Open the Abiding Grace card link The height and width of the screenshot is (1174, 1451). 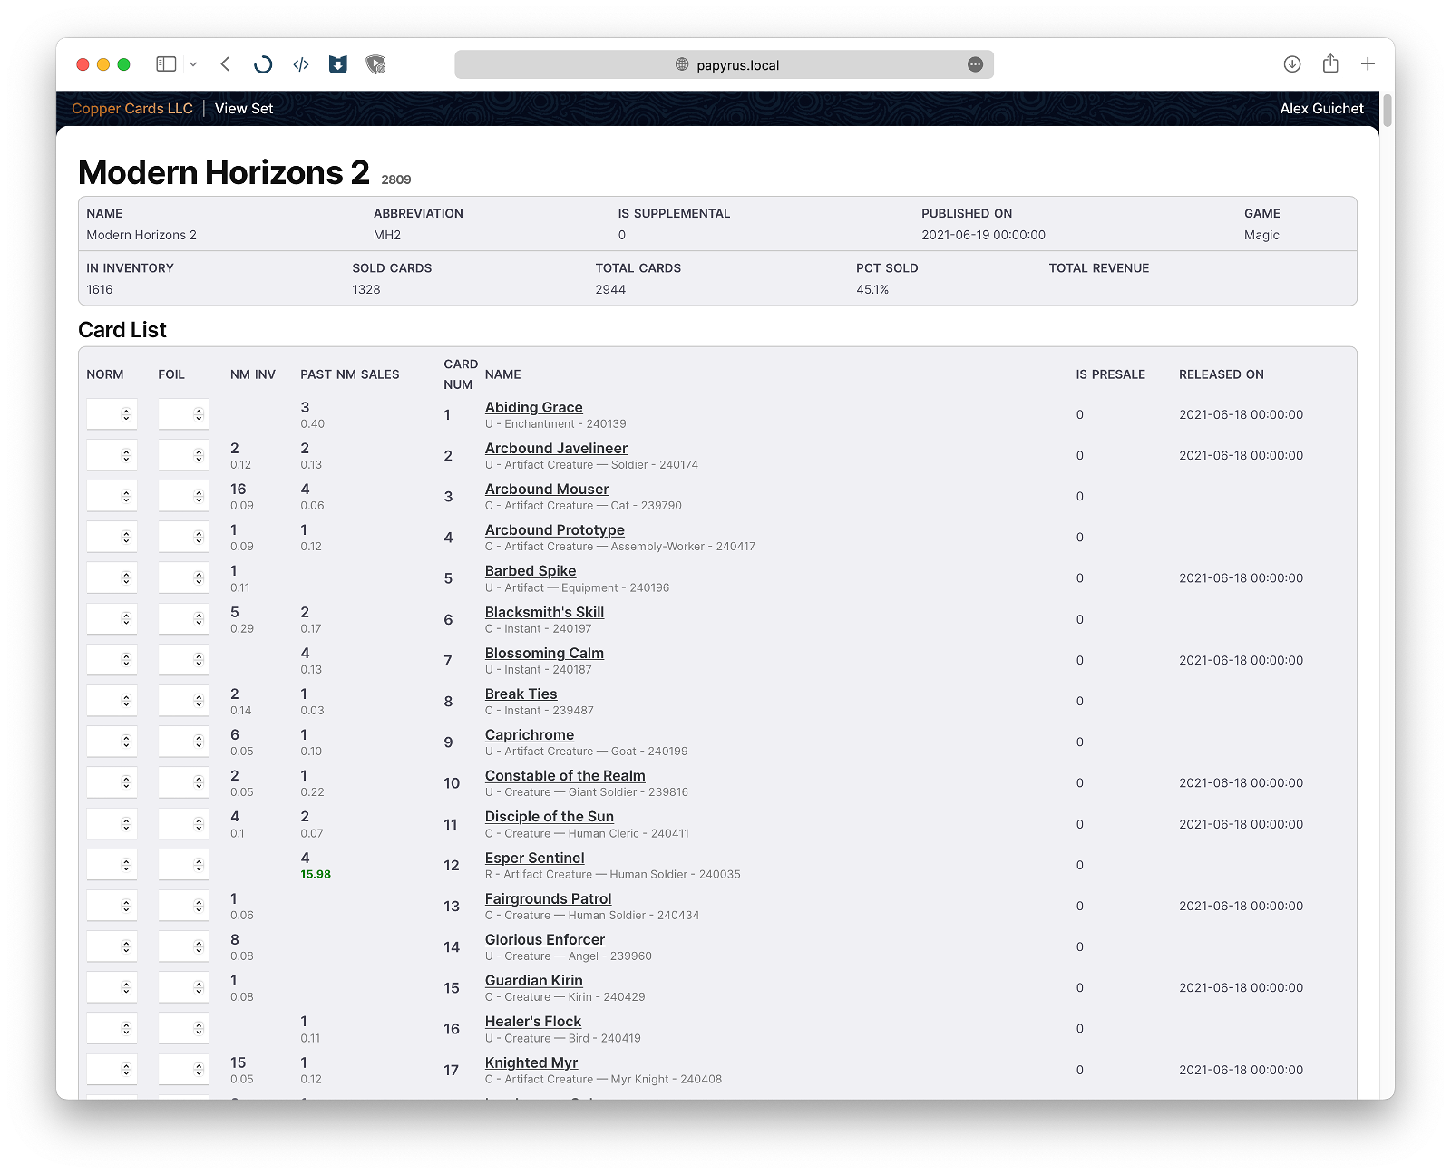533,407
